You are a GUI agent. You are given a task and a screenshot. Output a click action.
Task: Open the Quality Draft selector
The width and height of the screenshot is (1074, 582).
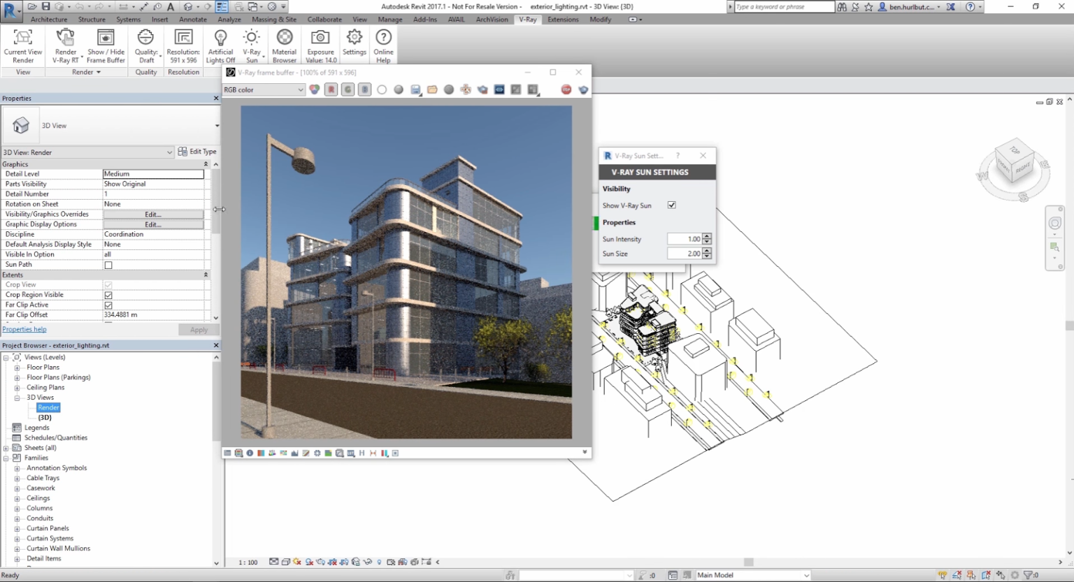click(146, 46)
